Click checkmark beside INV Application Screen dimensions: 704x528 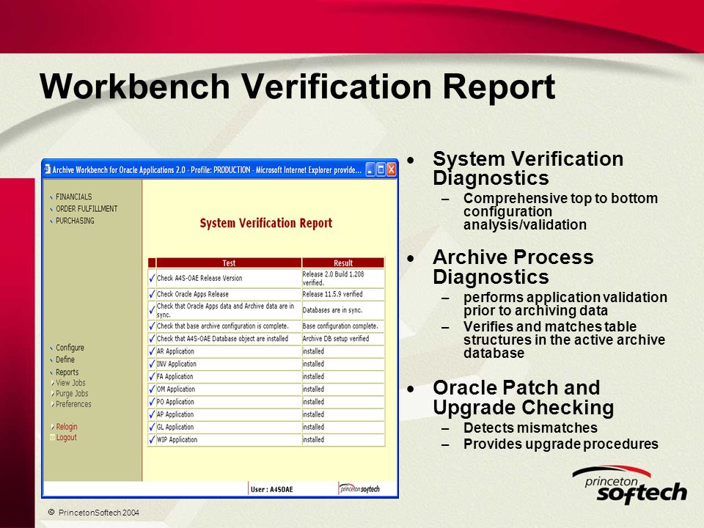click(x=152, y=364)
